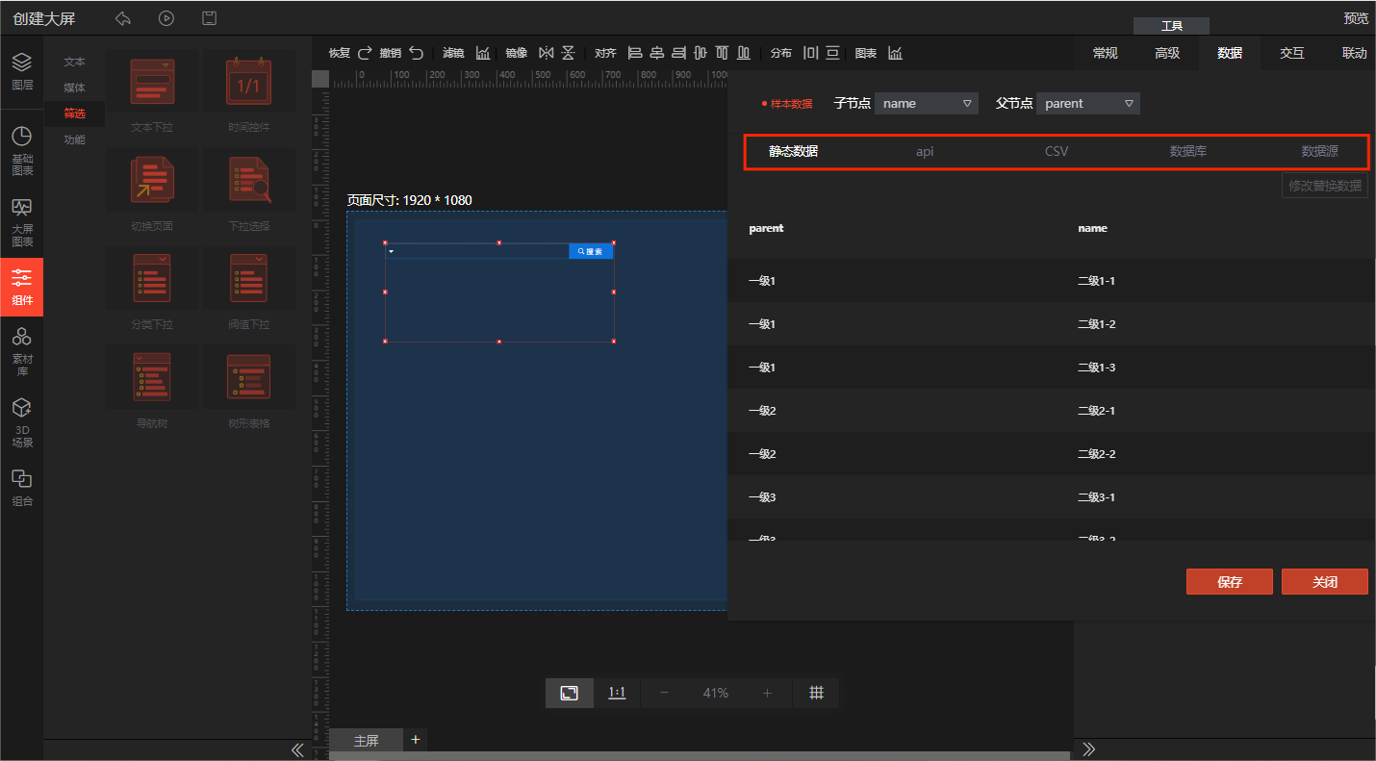The width and height of the screenshot is (1376, 761).
Task: Click the 关闭 close button
Action: click(1324, 582)
